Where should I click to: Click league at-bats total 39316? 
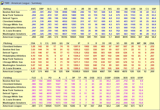[x=64, y=37]
